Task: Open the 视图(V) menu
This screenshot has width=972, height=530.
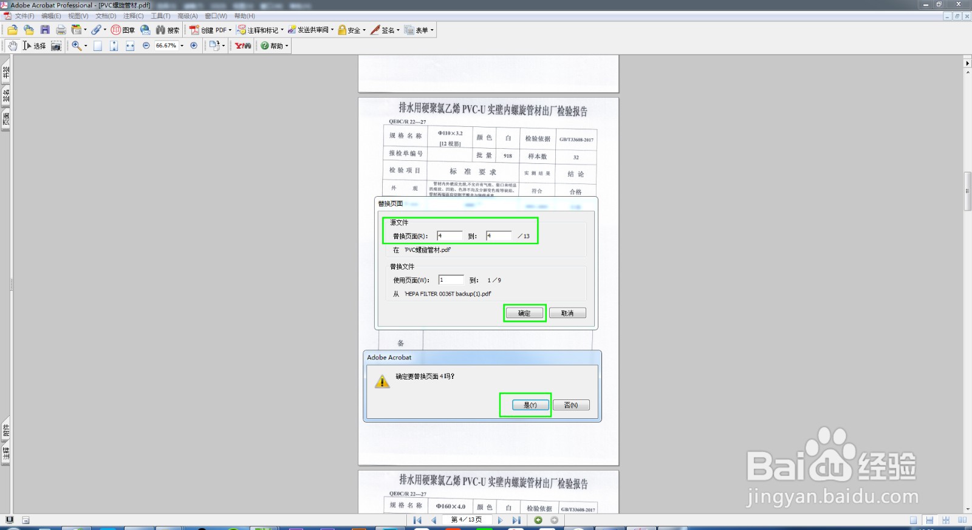Action: [78, 16]
